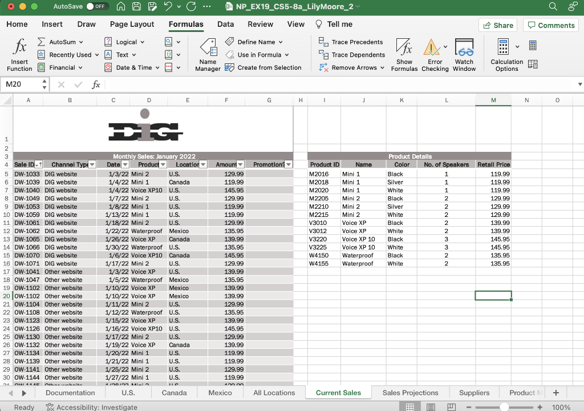
Task: Open Error Checking
Action: 435,54
